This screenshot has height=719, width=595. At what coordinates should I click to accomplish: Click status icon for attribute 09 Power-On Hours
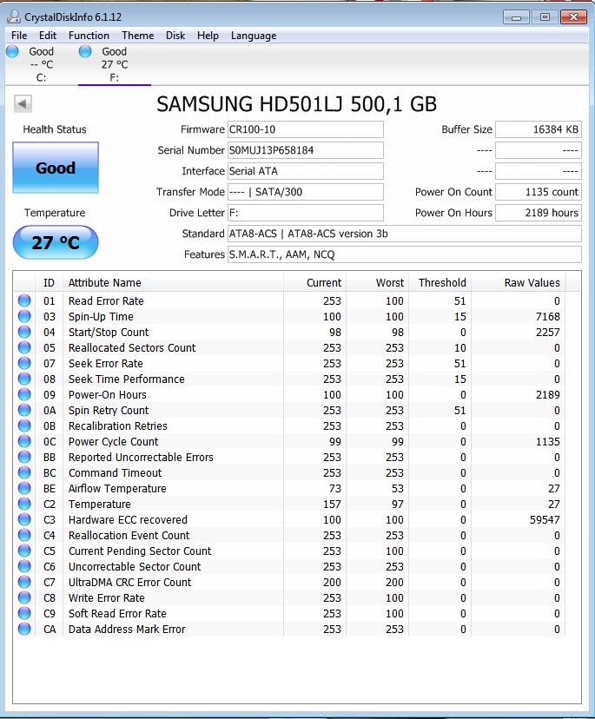click(x=24, y=394)
